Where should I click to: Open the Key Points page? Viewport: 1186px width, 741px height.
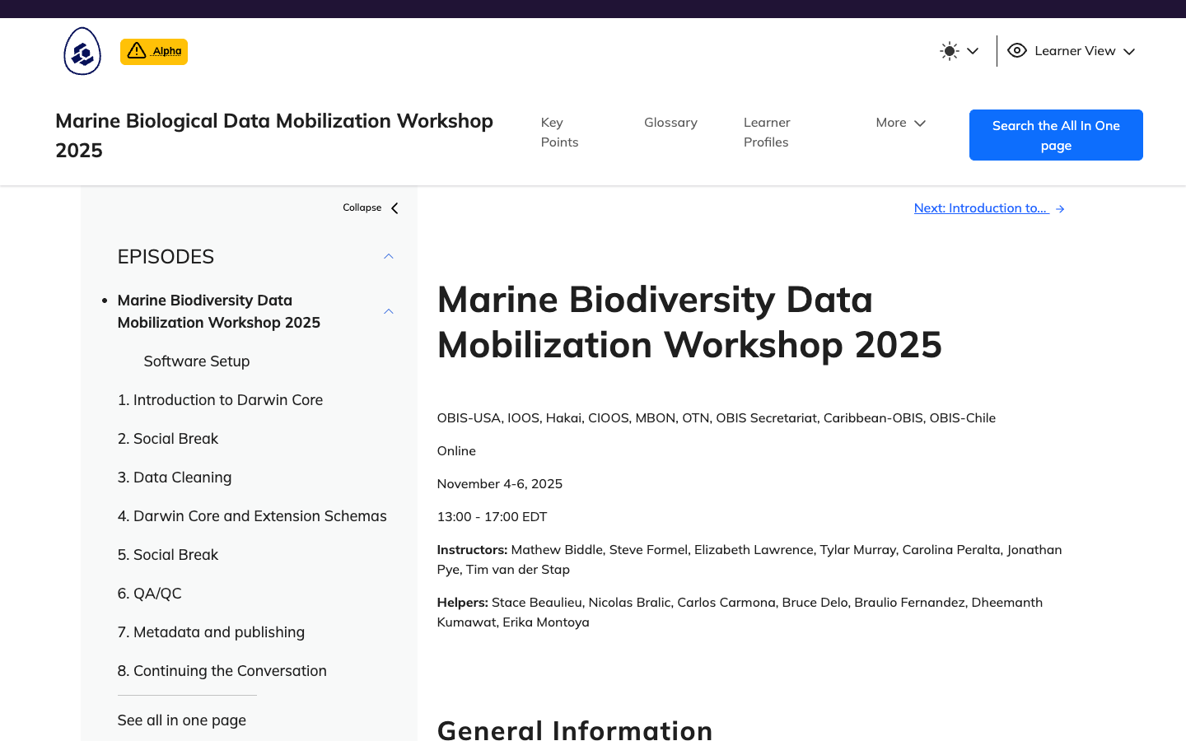560,132
